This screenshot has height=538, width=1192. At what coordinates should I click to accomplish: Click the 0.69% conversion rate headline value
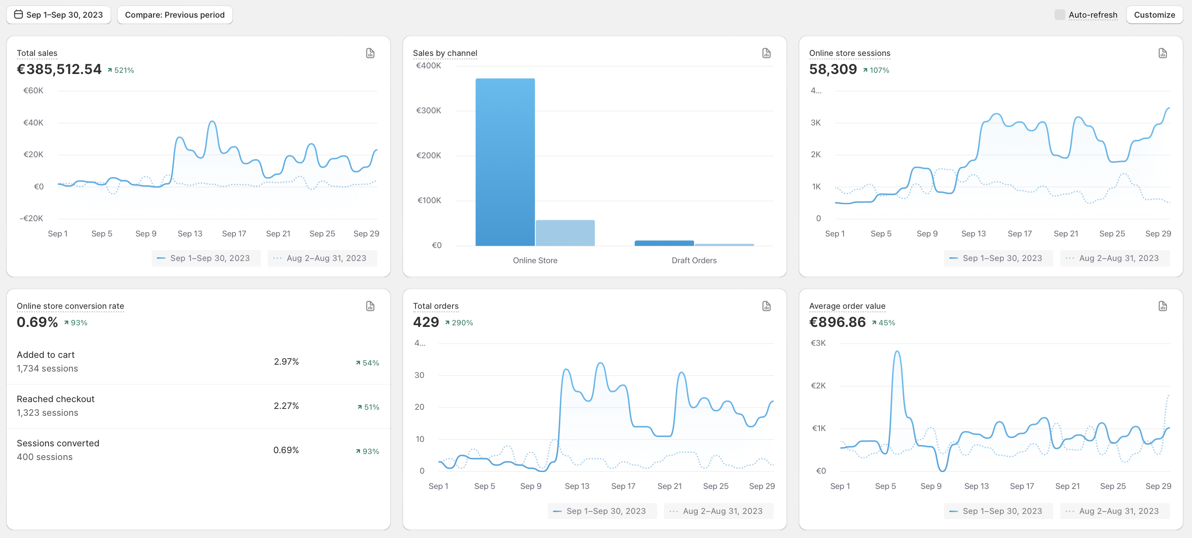point(37,322)
